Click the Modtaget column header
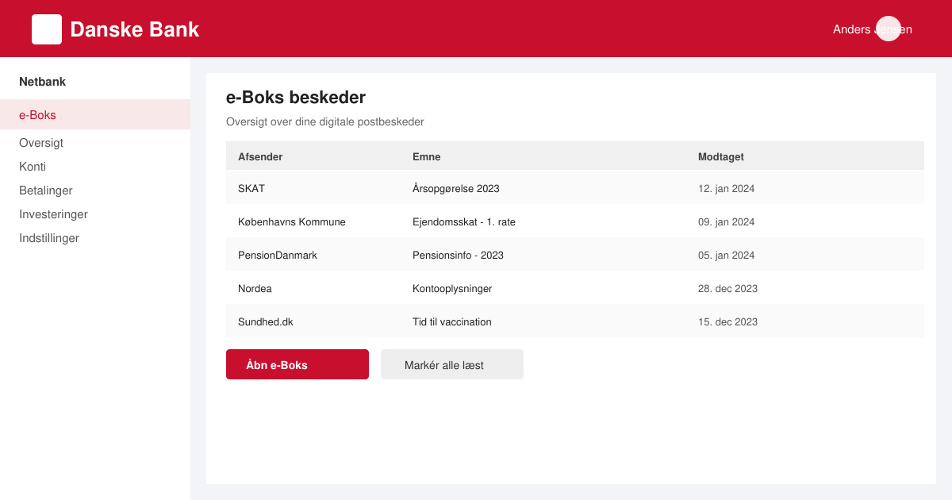 (x=721, y=156)
